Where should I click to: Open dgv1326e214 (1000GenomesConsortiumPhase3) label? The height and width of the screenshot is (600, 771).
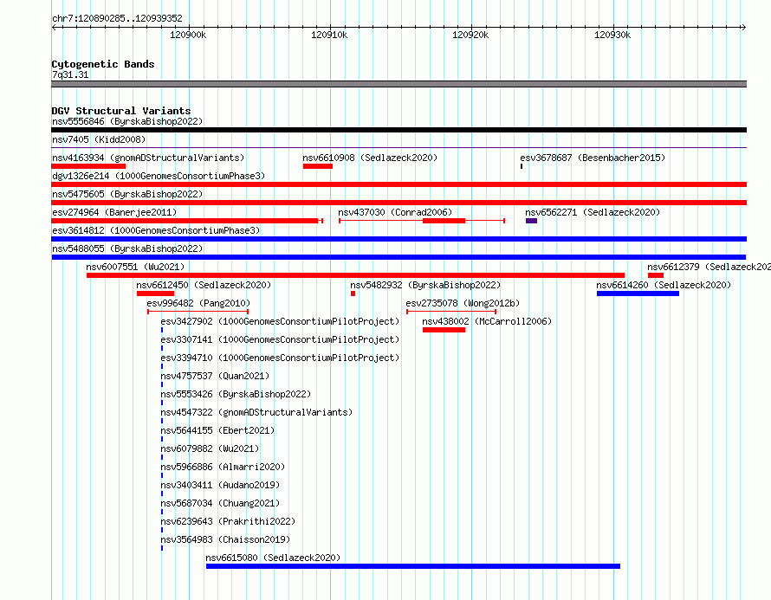tap(159, 176)
